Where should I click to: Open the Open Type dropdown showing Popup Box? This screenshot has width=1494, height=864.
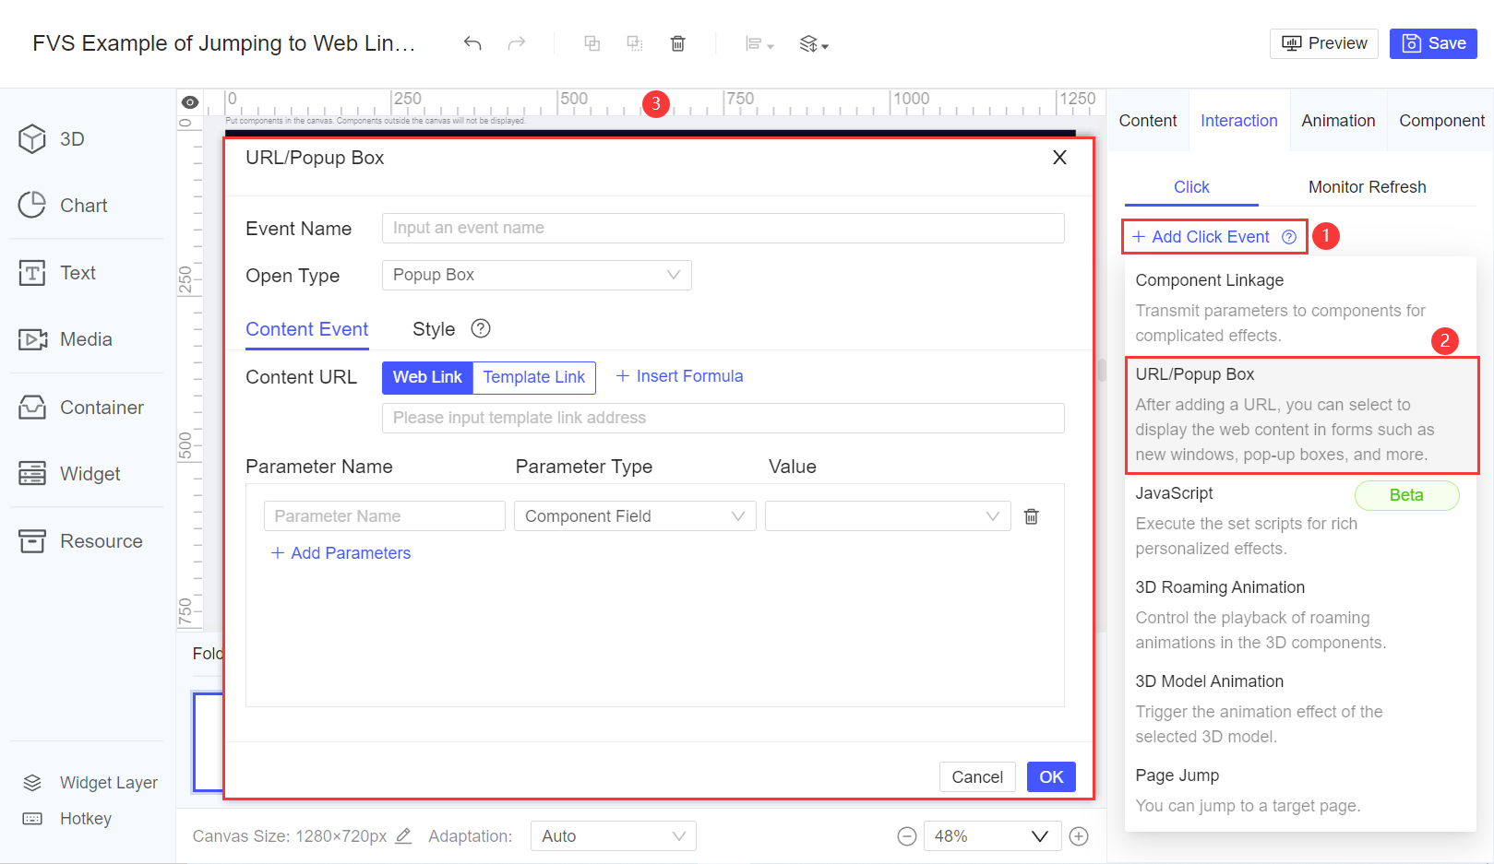point(536,275)
